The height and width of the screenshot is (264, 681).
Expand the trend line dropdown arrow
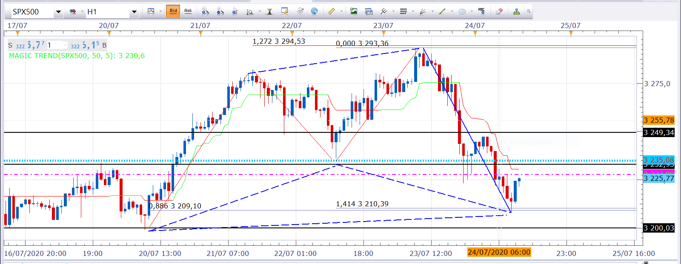(452, 11)
